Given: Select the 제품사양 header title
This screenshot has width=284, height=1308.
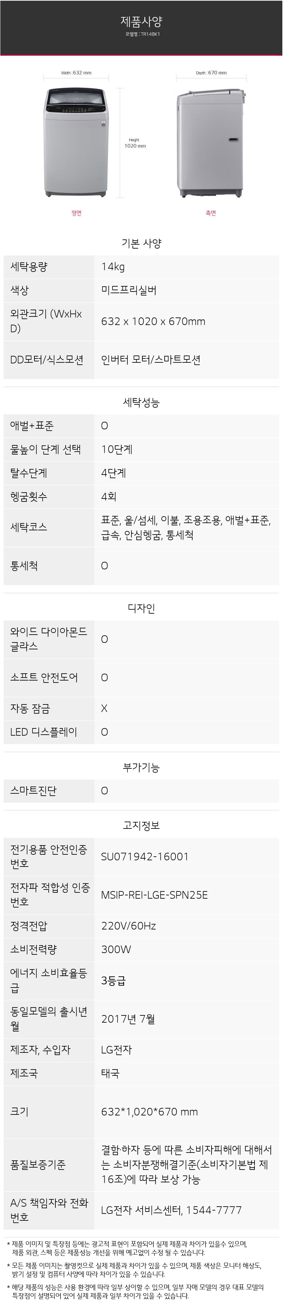Looking at the screenshot, I should point(142,21).
